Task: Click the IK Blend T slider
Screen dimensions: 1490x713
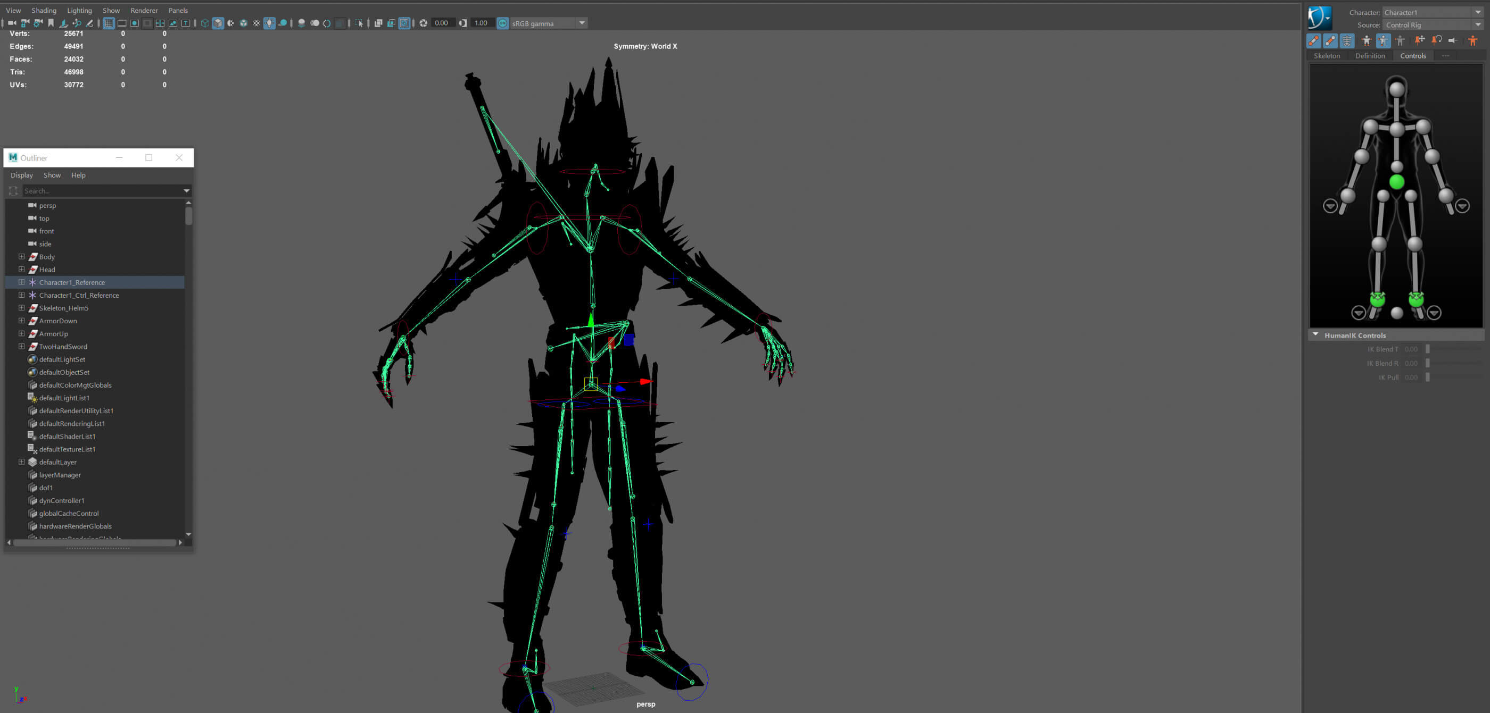Action: pos(1452,349)
